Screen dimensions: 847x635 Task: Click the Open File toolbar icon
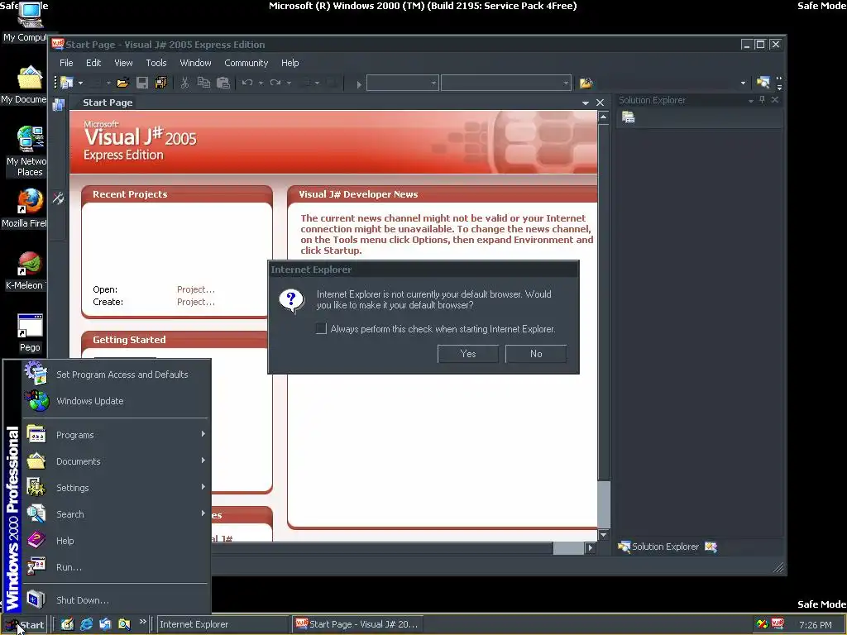(122, 83)
